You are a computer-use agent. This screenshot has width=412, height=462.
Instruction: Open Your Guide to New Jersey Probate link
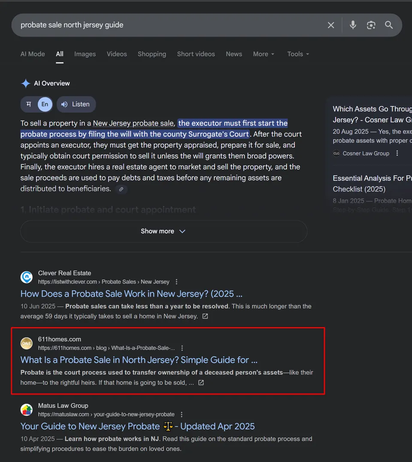click(x=137, y=426)
